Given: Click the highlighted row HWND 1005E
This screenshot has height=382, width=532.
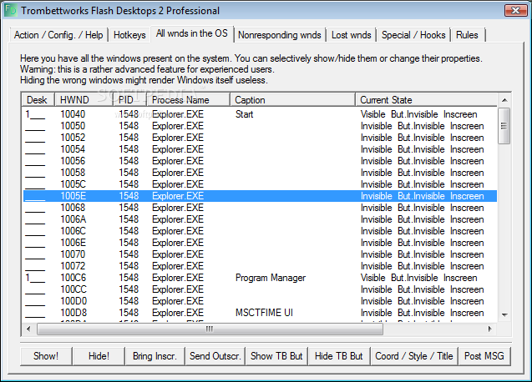Looking at the screenshot, I should [x=260, y=196].
